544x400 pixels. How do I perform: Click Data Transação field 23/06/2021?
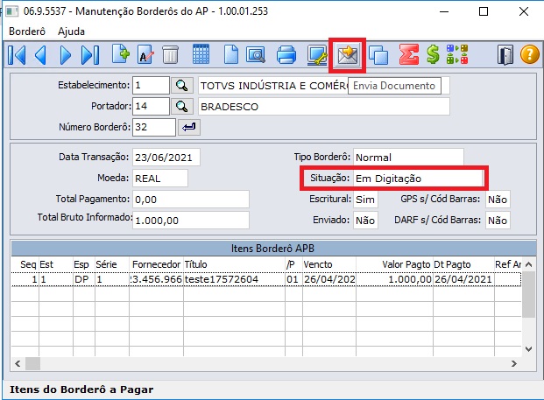click(x=166, y=158)
